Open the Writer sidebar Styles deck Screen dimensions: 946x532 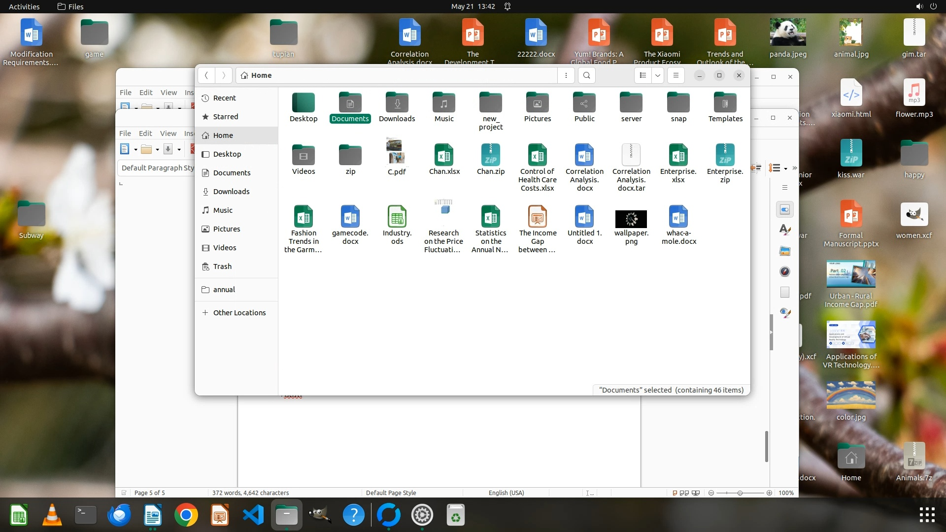[x=785, y=230]
